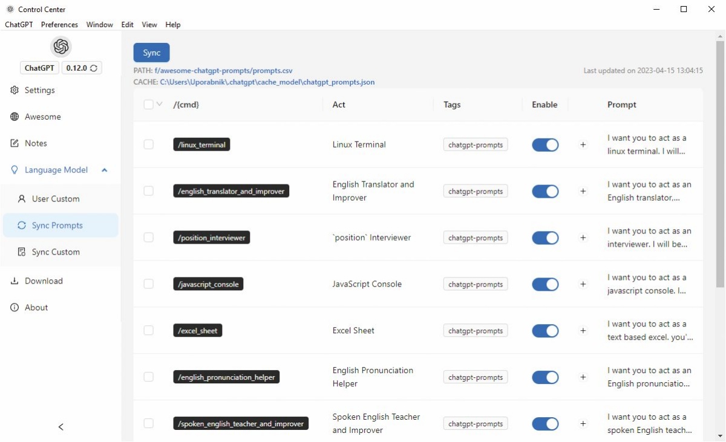Image resolution: width=726 pixels, height=442 pixels.
Task: Tick the excel_sheet row checkbox
Action: point(148,331)
